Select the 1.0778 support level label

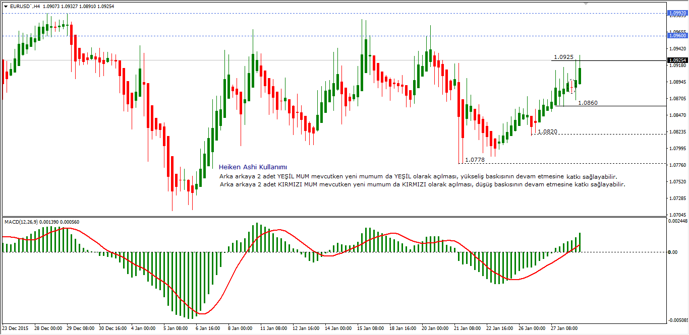pos(476,159)
